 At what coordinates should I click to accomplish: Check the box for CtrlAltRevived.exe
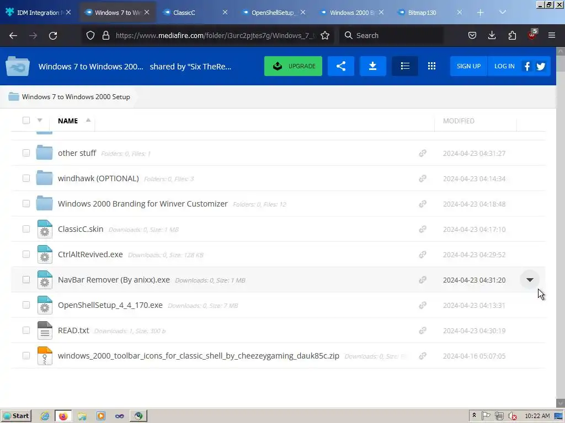click(26, 254)
